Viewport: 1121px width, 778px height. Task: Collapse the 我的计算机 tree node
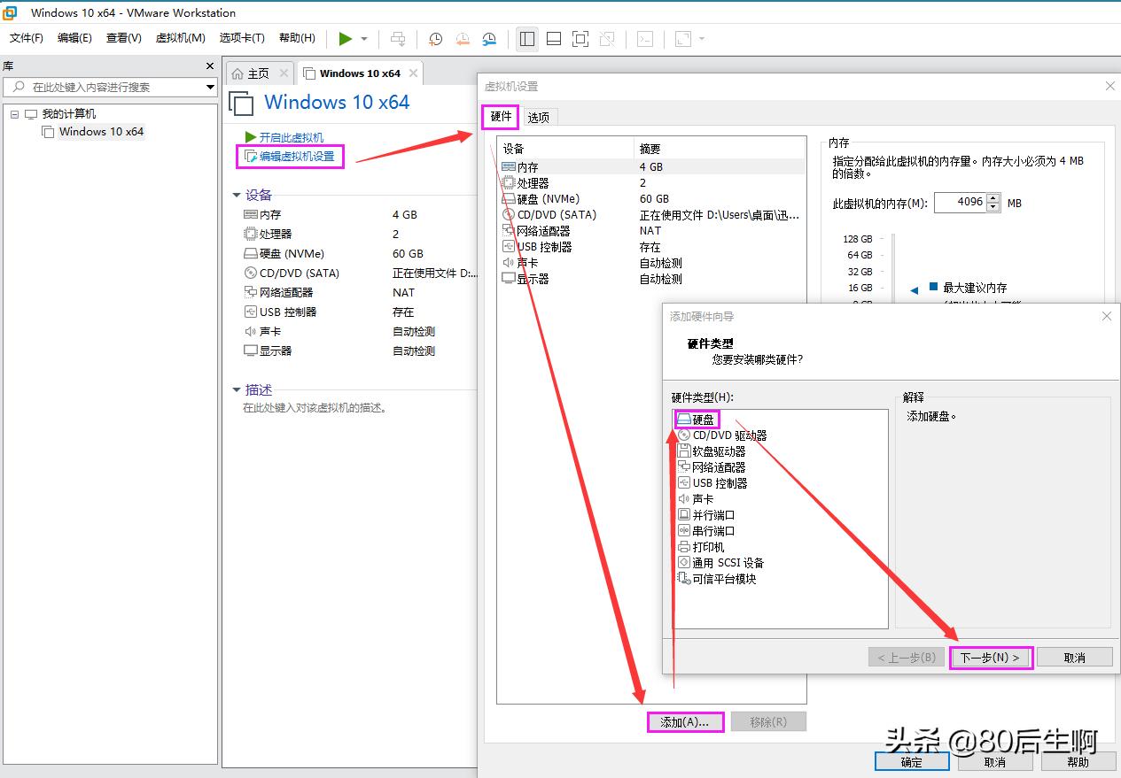tap(14, 113)
